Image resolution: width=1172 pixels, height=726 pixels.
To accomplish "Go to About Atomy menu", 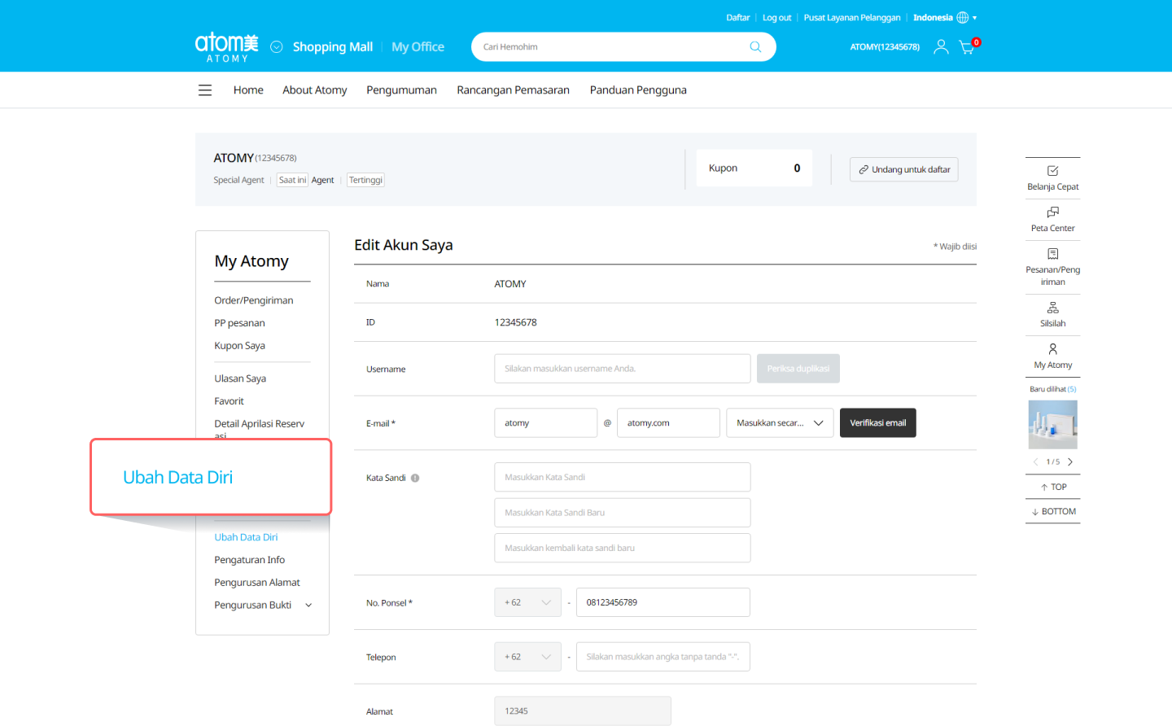I will [314, 90].
